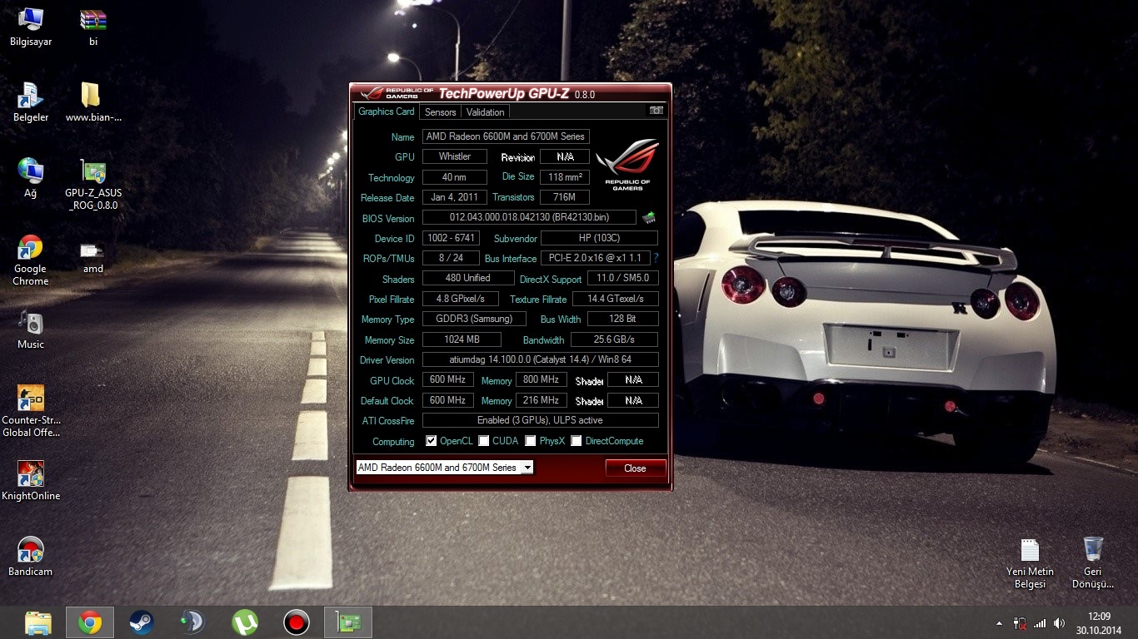
Task: Switch to the Graphics Card tab
Action: click(x=386, y=111)
